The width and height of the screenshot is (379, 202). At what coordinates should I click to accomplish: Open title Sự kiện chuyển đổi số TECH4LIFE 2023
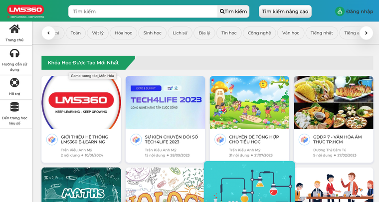(172, 140)
